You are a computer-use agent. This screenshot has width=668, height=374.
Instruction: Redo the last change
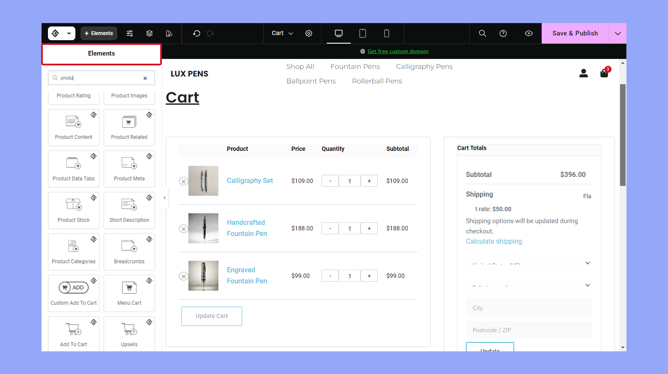210,33
